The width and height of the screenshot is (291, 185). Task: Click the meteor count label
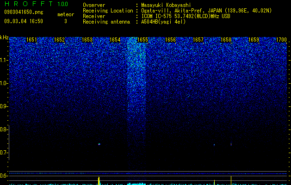tap(66, 14)
